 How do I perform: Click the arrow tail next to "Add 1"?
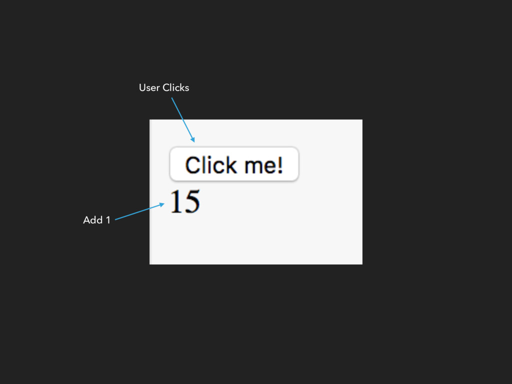117,219
